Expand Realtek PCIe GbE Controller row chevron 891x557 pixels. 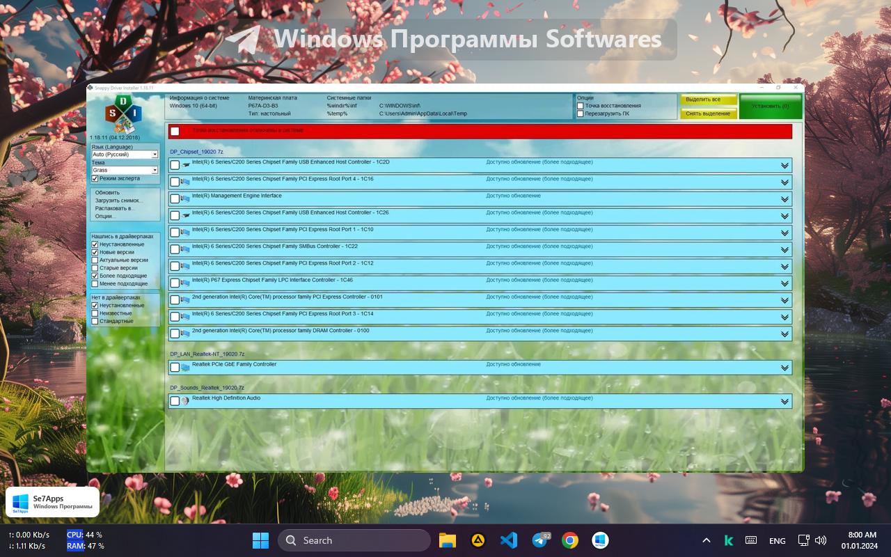(x=784, y=368)
